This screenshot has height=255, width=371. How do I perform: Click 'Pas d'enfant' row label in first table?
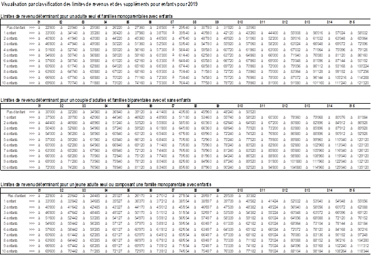coord(16,28)
